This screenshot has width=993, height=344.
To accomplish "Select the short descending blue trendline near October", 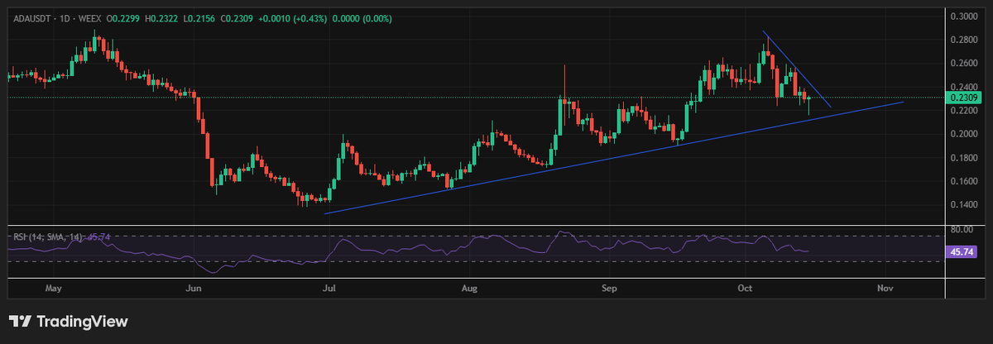I will (797, 69).
